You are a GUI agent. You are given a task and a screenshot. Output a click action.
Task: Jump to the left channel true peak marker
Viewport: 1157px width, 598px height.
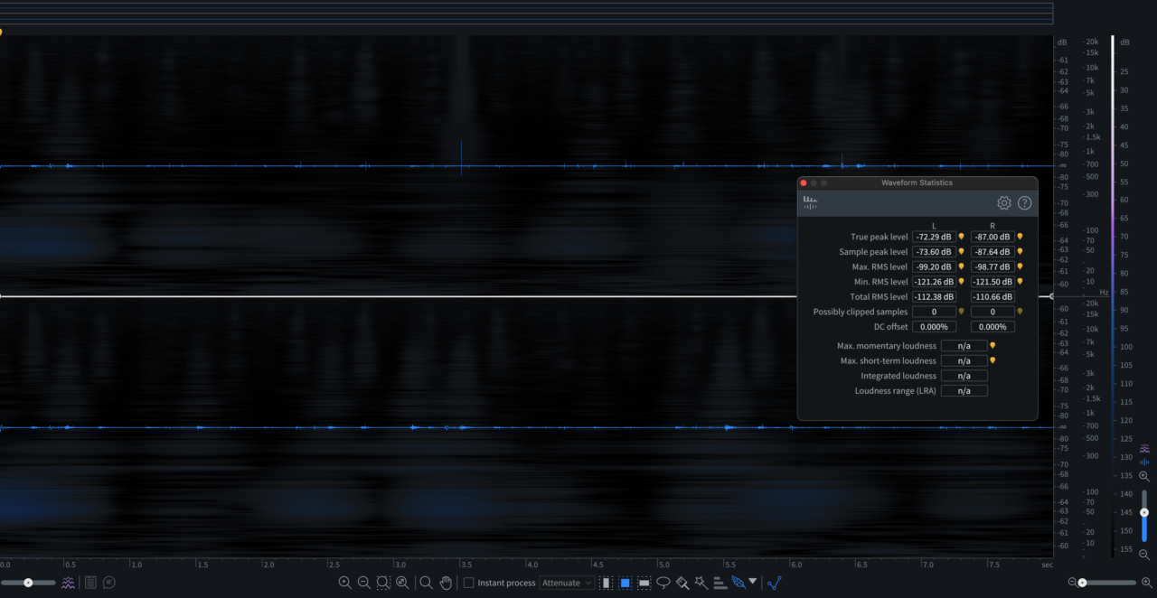coord(961,237)
